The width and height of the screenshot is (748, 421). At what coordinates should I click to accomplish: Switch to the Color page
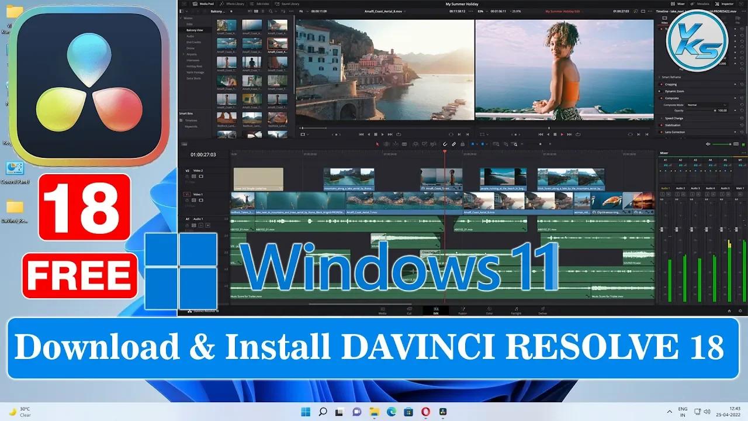[489, 311]
